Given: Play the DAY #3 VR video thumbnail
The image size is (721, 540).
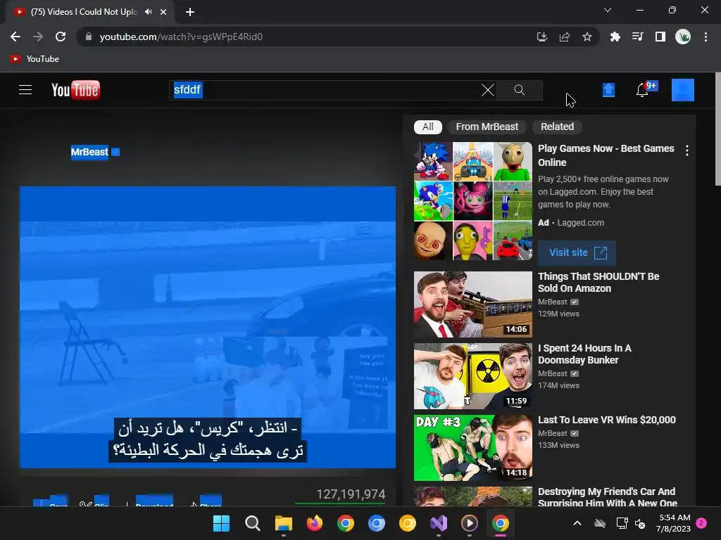Looking at the screenshot, I should click(473, 448).
